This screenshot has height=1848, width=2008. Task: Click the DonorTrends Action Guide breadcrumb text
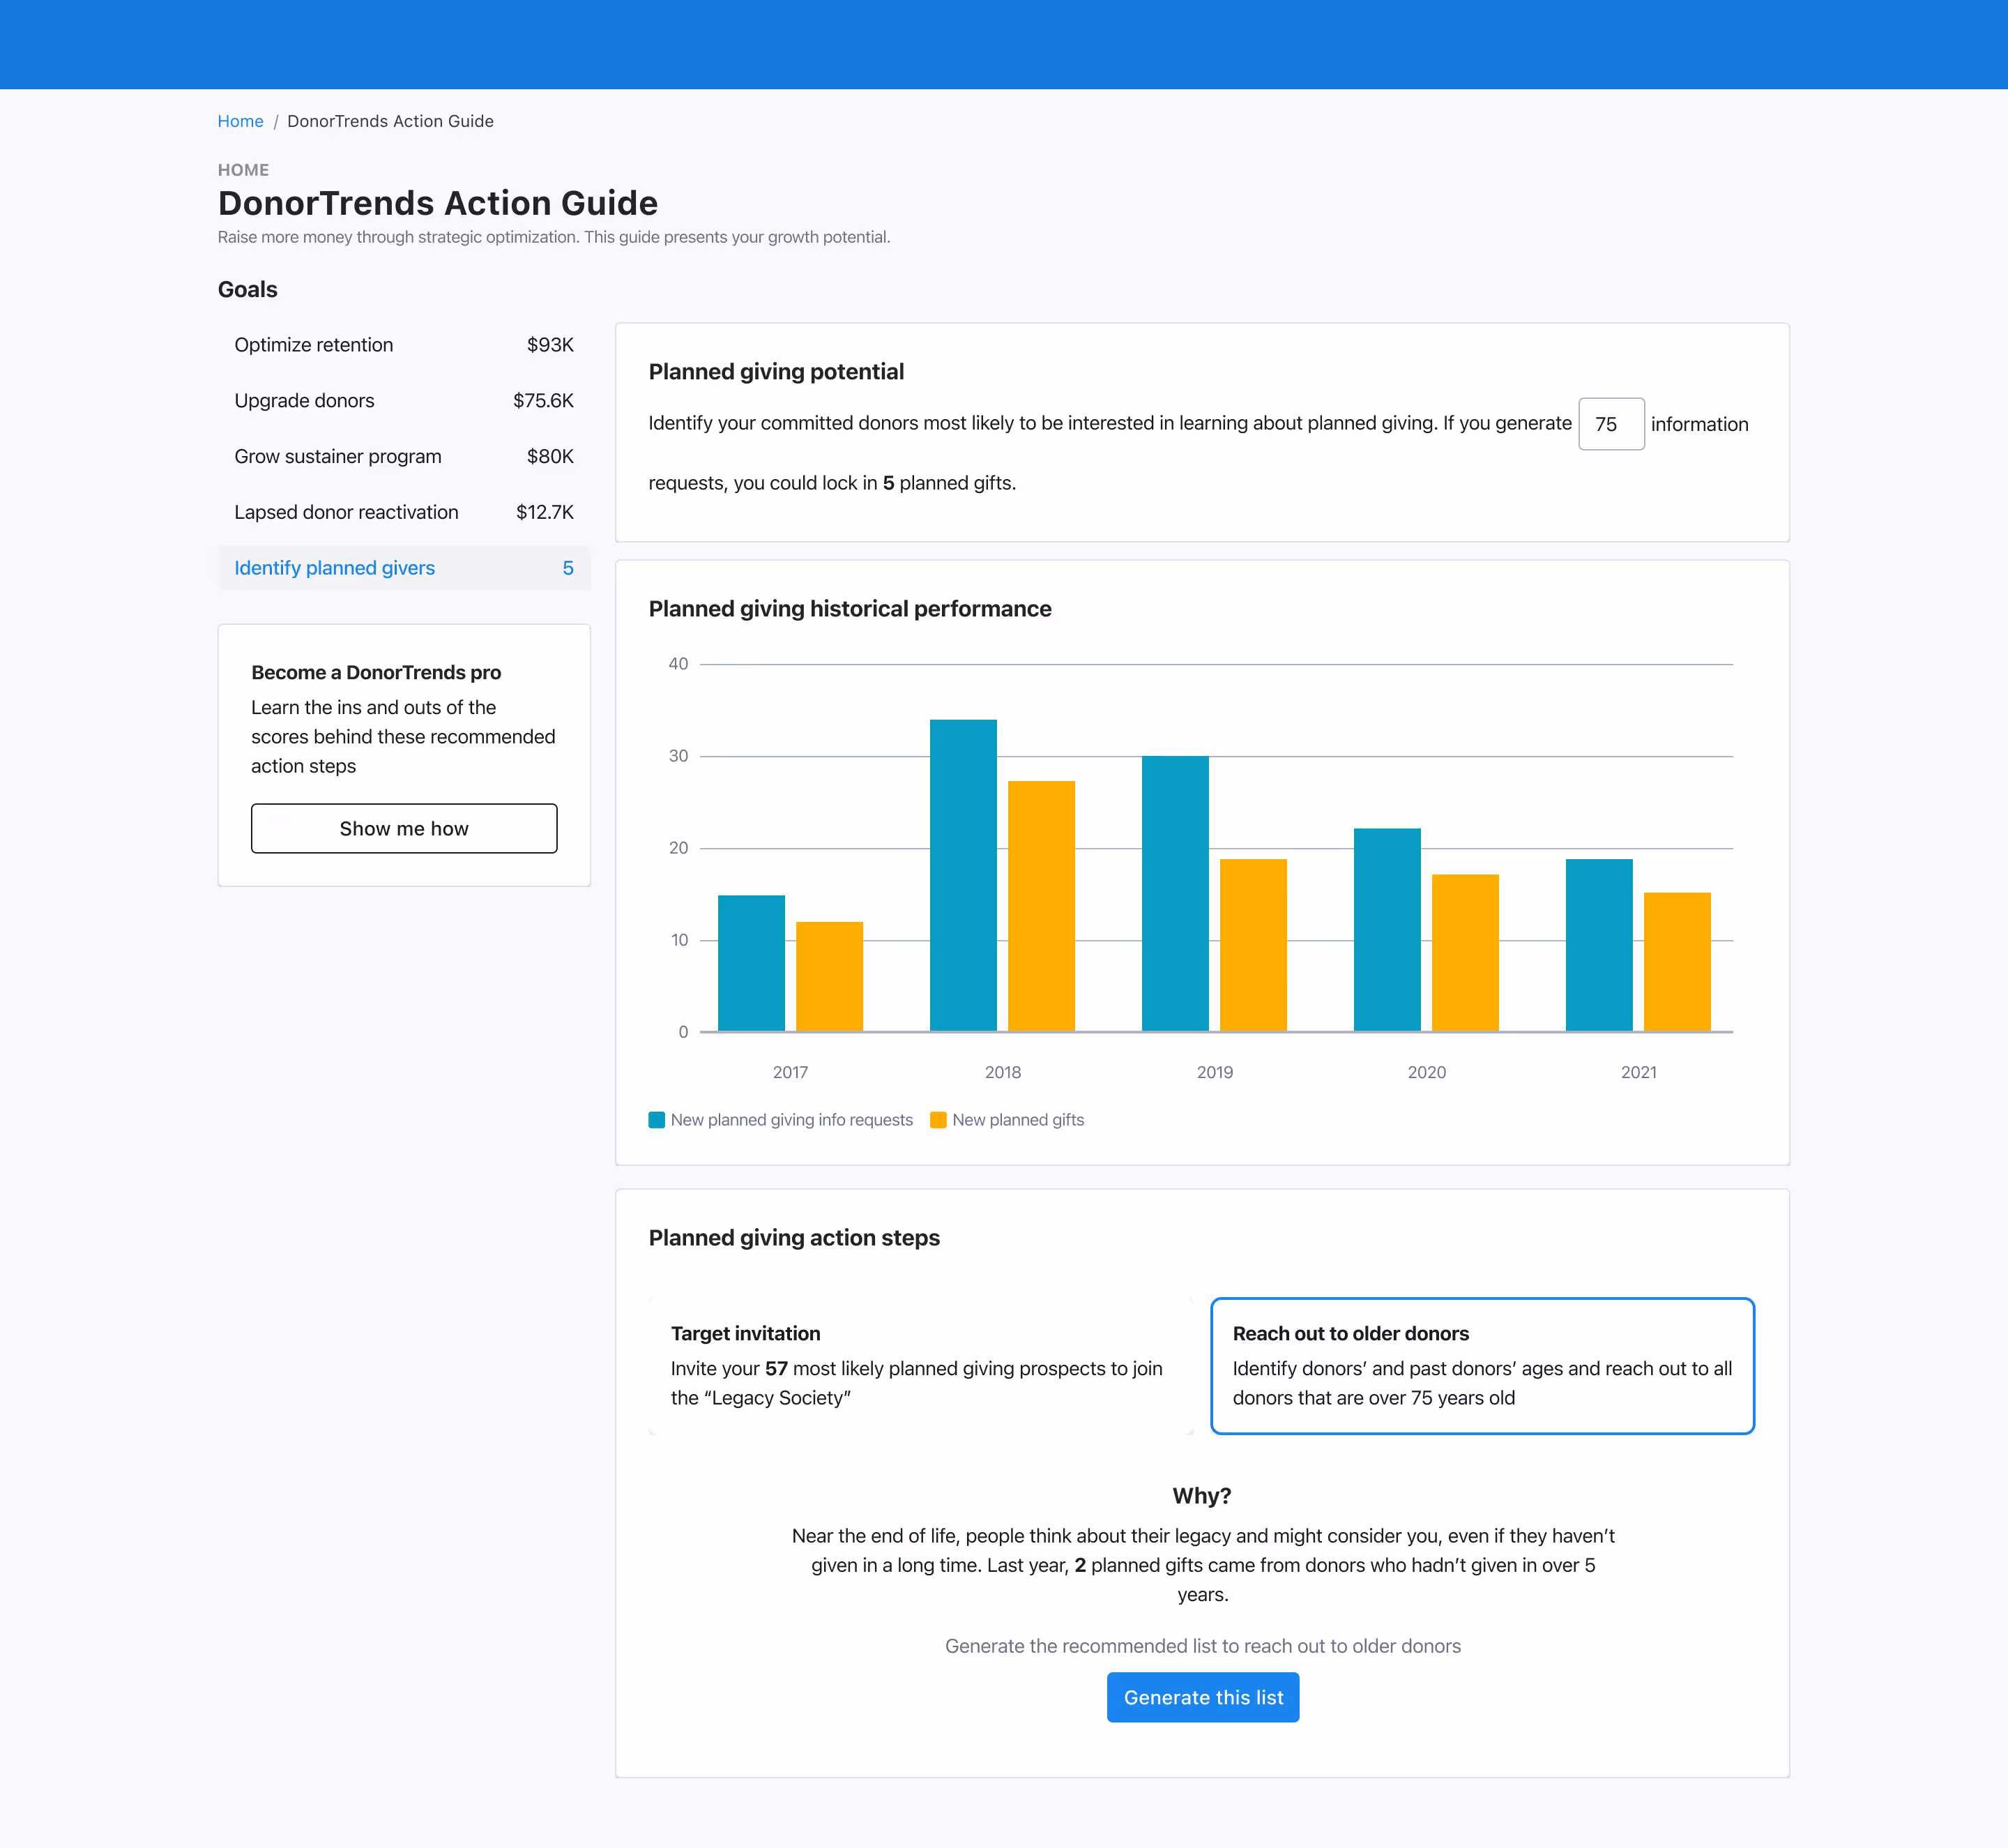click(x=390, y=121)
